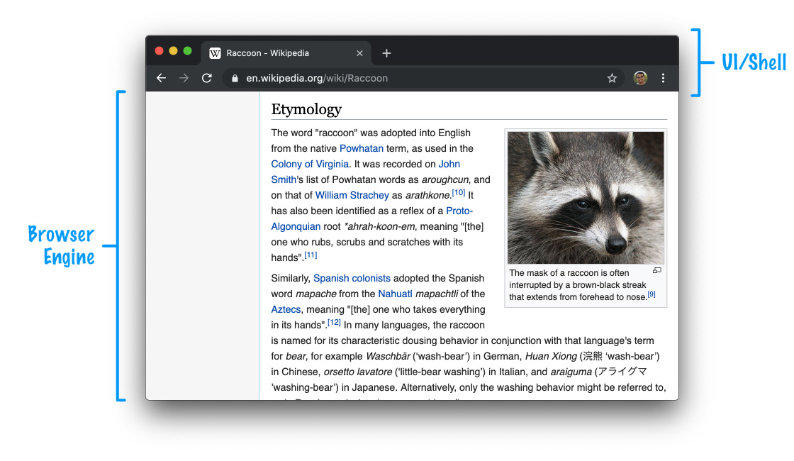The height and width of the screenshot is (461, 794).
Task: Click the lock site info icon
Action: pos(235,78)
